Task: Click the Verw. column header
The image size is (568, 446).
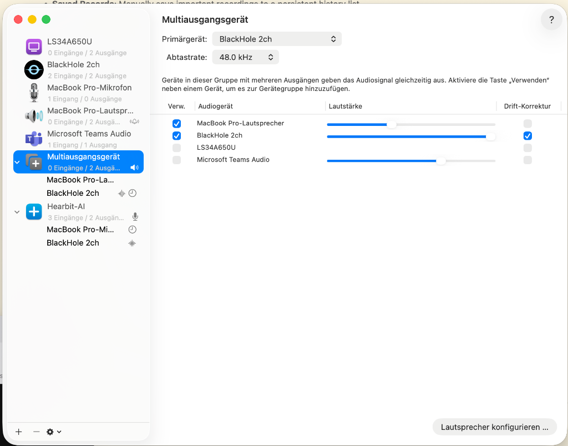Action: pyautogui.click(x=176, y=106)
